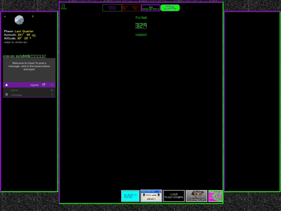Open the 'widget by dimden.dev' credit link
This screenshot has height=211, width=281.
16,42
